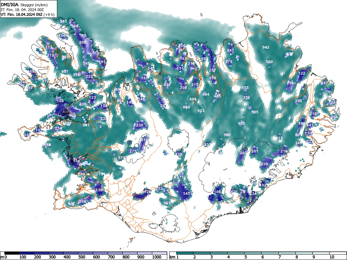Click the visibility value 485
The height and width of the screenshot is (260, 347).
pos(217,96)
